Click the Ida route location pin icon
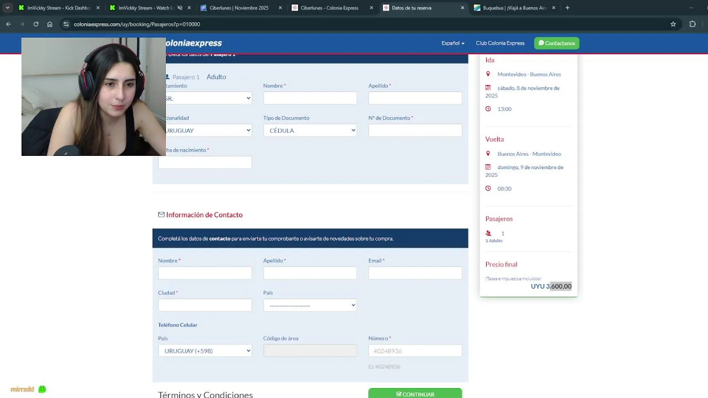This screenshot has width=708, height=398. click(x=488, y=74)
